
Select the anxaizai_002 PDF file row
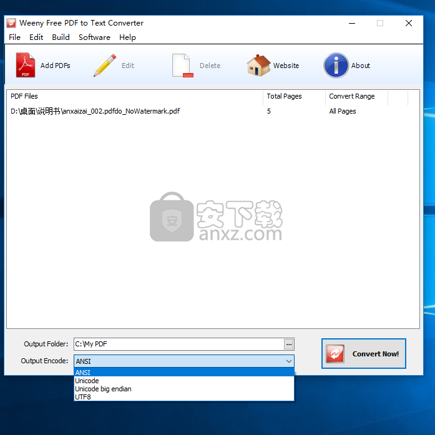click(x=213, y=111)
